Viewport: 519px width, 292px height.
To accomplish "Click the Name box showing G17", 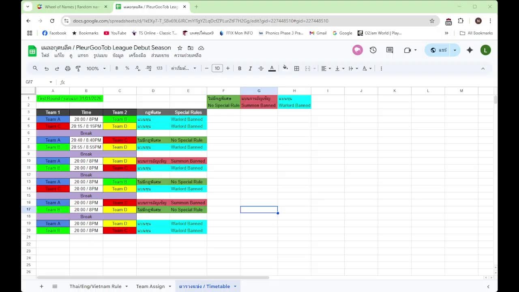I will 39,82.
